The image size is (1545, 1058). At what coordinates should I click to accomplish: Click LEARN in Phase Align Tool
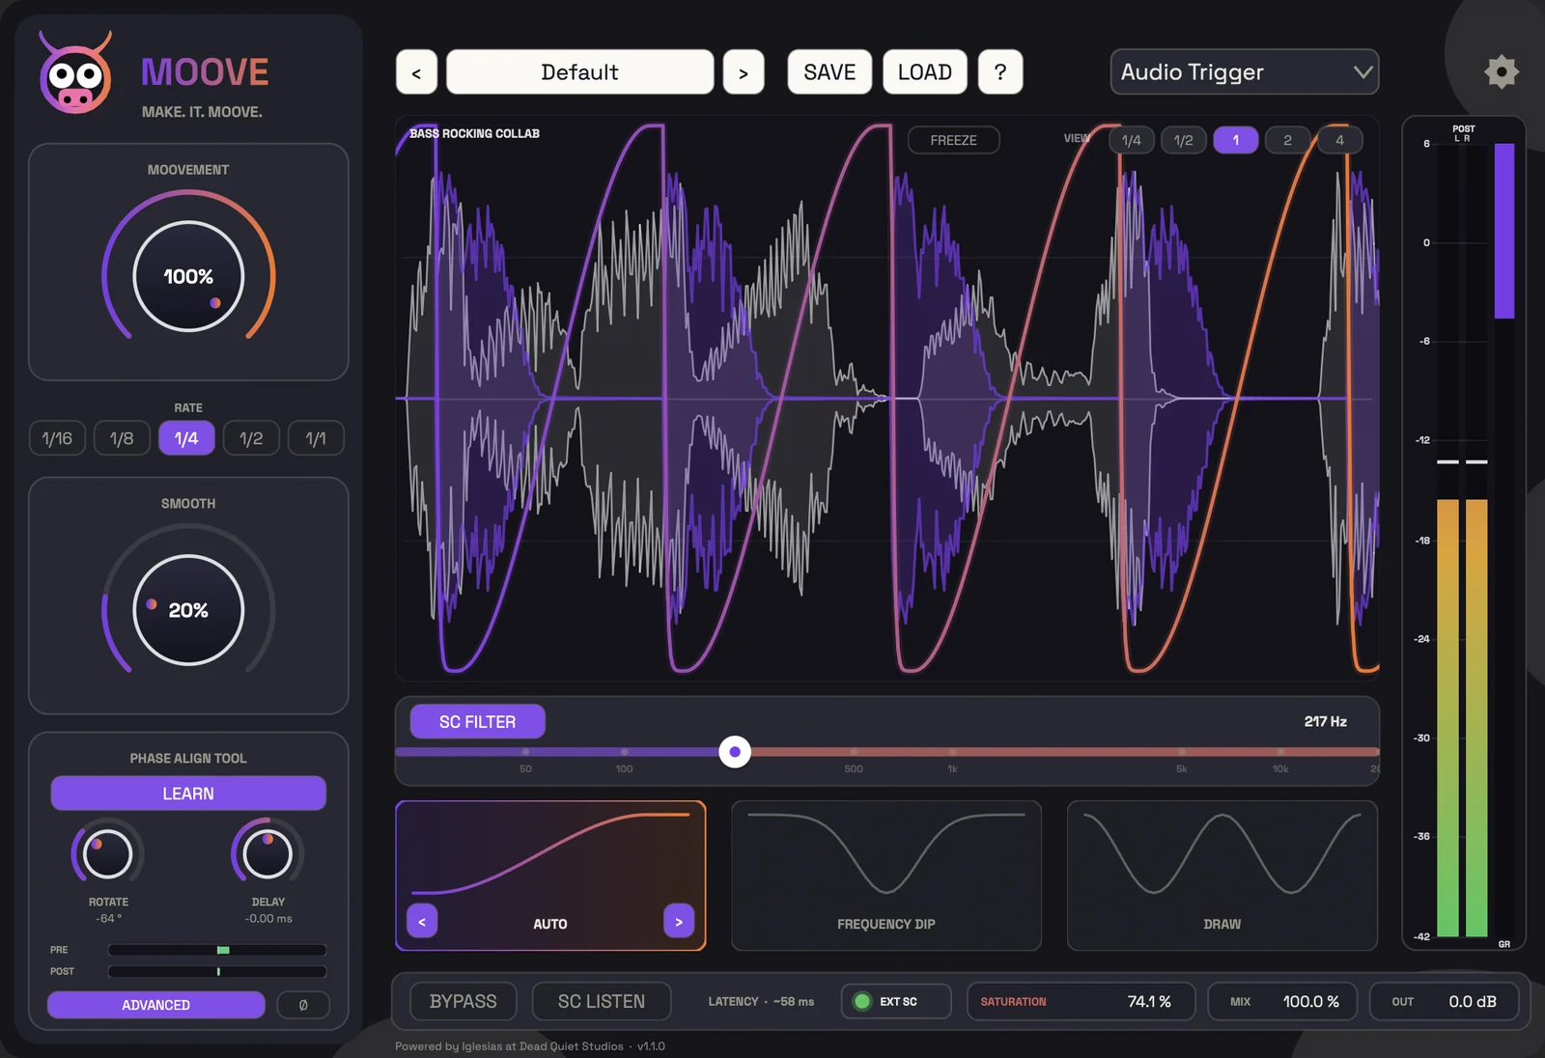(x=188, y=793)
